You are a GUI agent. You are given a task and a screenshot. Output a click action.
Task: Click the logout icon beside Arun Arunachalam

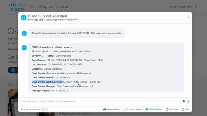[196, 7]
